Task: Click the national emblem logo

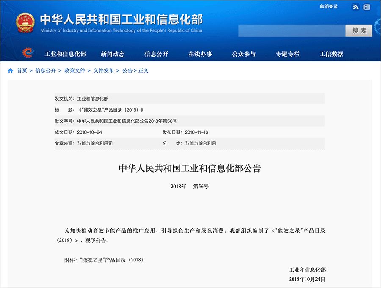Action: [25, 21]
